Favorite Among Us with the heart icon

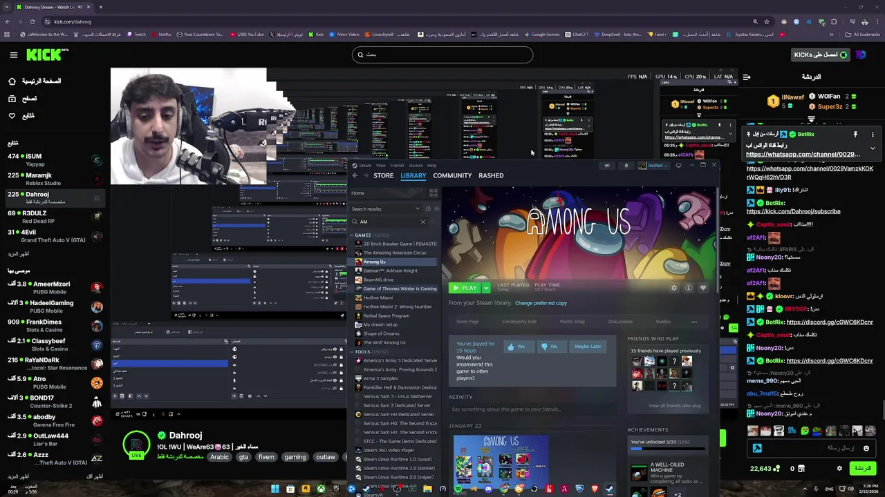pyautogui.click(x=703, y=288)
